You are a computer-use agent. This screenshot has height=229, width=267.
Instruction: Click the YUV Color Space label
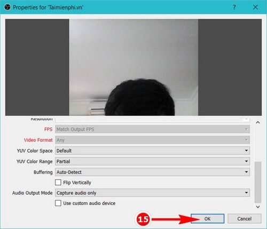click(35, 151)
